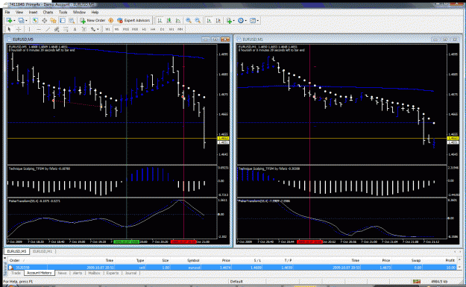Toggle the Data Window crosshair-shaped icon
Image resolution: width=466 pixels, height=287 pixels.
(44, 21)
